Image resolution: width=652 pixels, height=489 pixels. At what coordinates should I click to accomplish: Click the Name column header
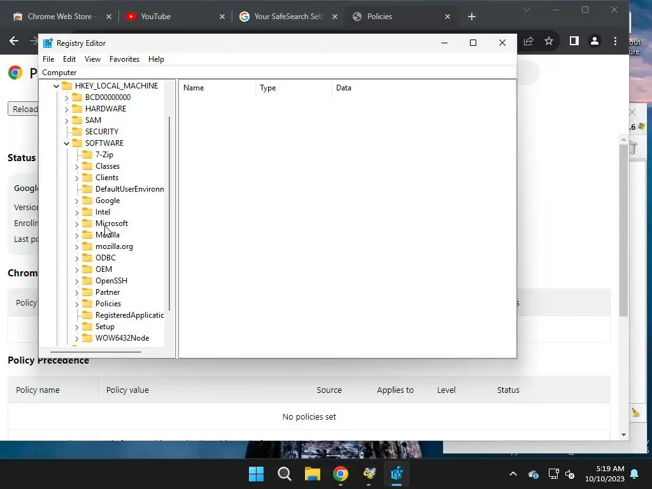[x=217, y=88]
